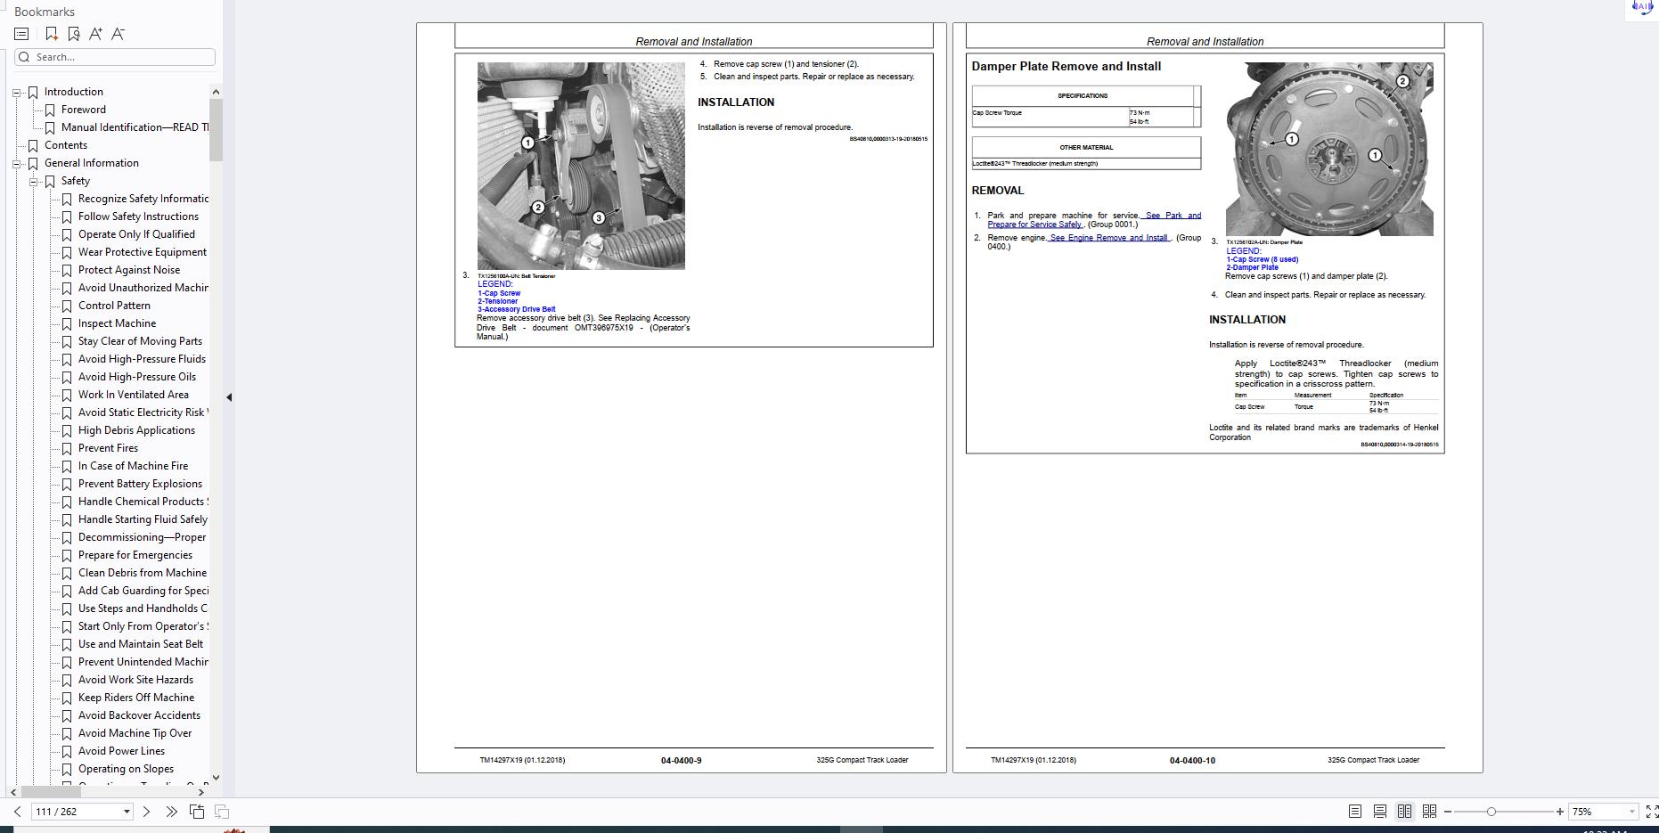Enable continuous facing pages view mode
The height and width of the screenshot is (833, 1659).
[1429, 812]
